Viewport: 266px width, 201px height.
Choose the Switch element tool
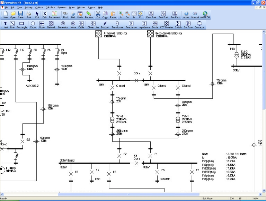[x=178, y=25]
